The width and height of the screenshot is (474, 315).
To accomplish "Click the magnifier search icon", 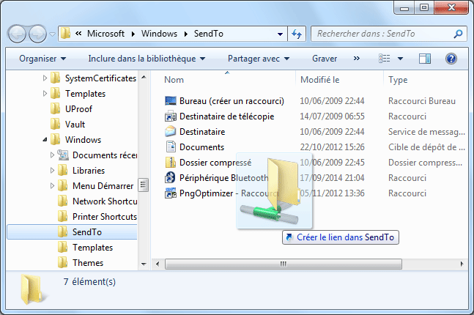I will [458, 34].
